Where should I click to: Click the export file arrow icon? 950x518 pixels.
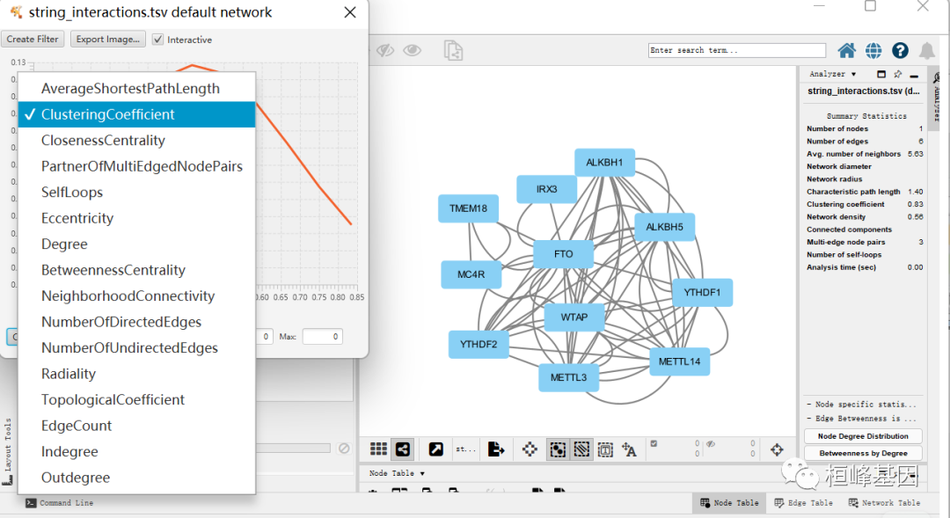pyautogui.click(x=495, y=449)
